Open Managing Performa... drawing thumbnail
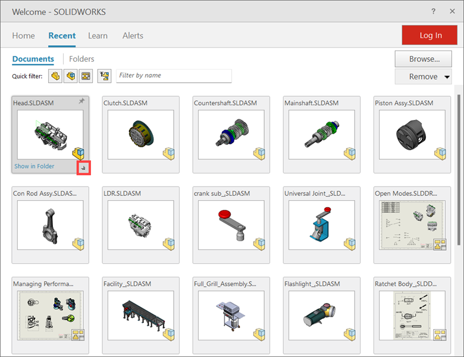The image size is (464, 357). [x=51, y=315]
